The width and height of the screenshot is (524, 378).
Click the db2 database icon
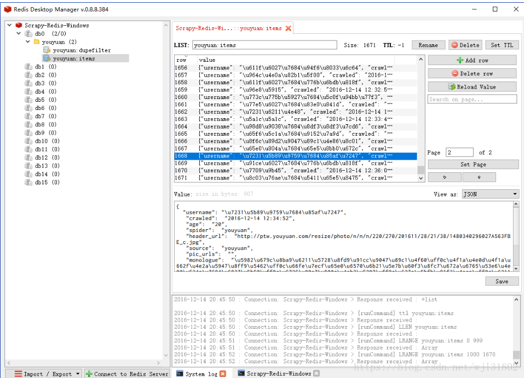click(x=28, y=75)
